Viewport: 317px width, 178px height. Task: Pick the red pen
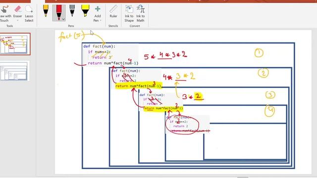59,13
